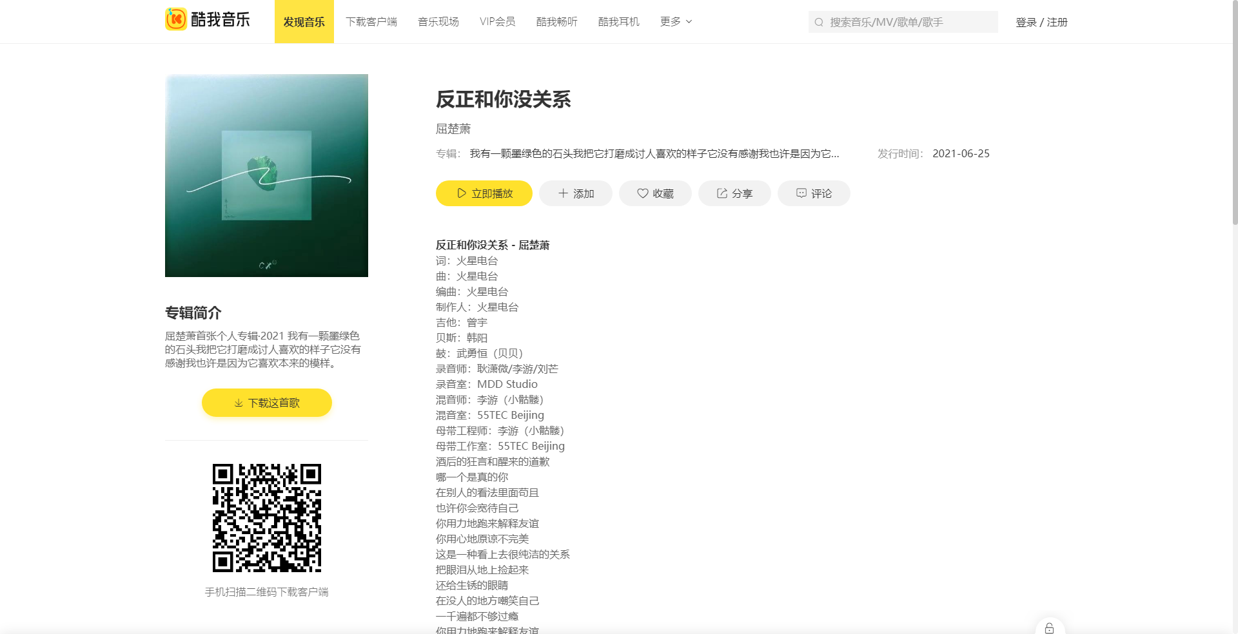Select the VIP会员 navigation item
Screen dimensions: 1238x634
tap(497, 21)
